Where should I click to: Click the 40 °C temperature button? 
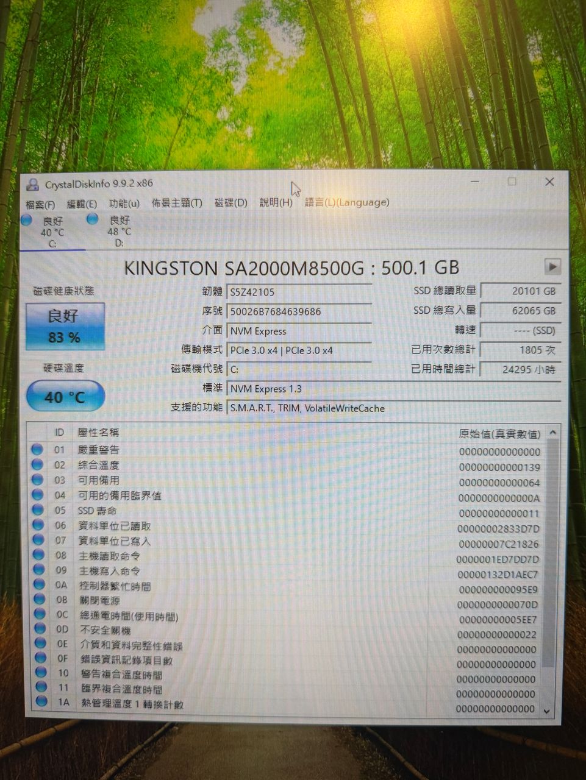pyautogui.click(x=65, y=397)
